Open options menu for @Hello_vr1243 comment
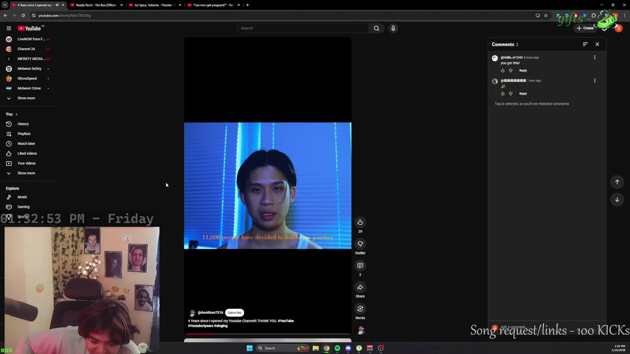The height and width of the screenshot is (354, 630). pos(595,58)
